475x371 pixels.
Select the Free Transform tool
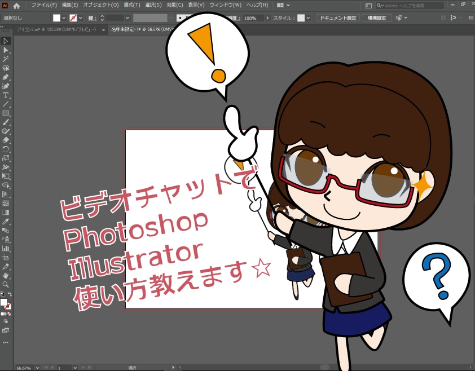coord(6,176)
